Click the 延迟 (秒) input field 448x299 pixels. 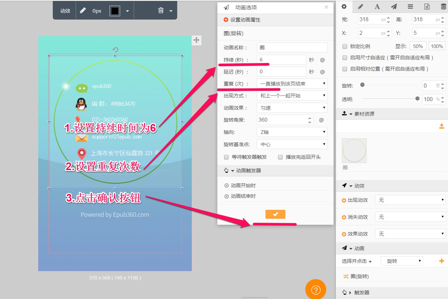pos(281,72)
